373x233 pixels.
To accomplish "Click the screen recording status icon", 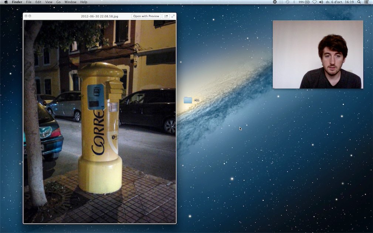I will [275, 2].
